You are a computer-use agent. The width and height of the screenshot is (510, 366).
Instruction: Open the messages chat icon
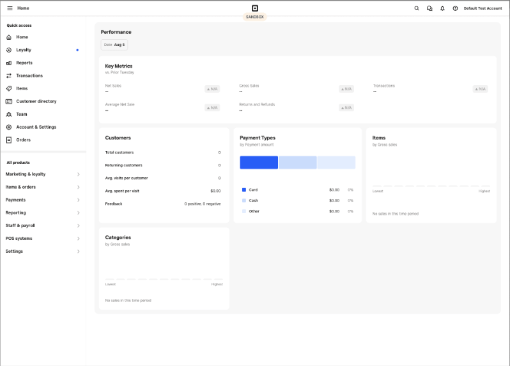[x=429, y=8]
